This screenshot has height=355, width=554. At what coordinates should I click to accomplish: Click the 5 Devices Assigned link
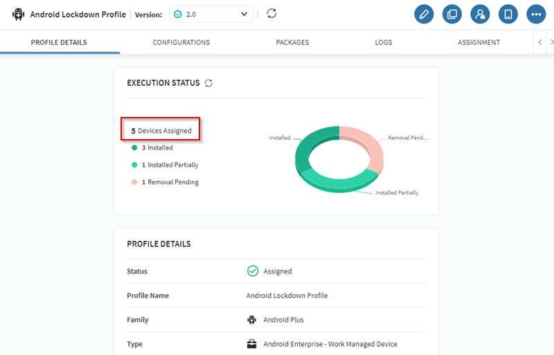[x=161, y=130]
